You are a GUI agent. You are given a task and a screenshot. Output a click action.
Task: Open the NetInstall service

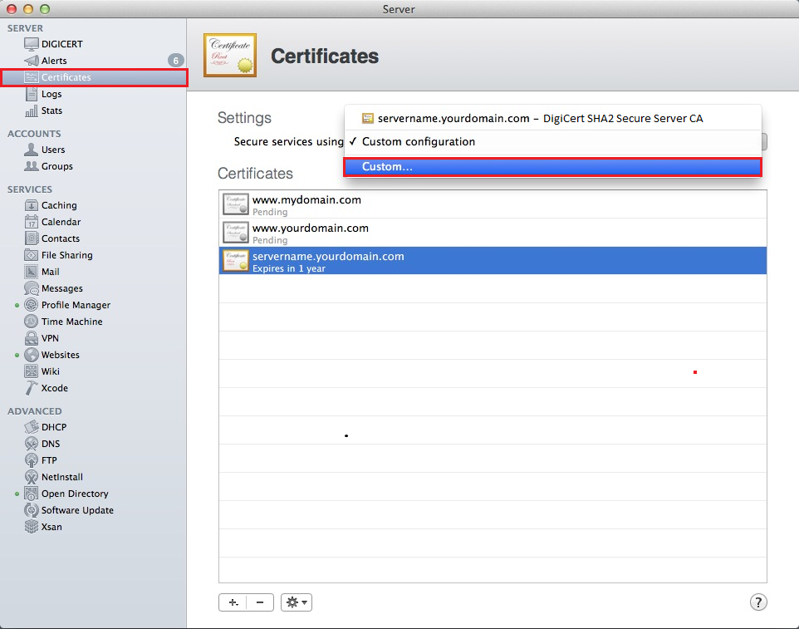coord(61,477)
